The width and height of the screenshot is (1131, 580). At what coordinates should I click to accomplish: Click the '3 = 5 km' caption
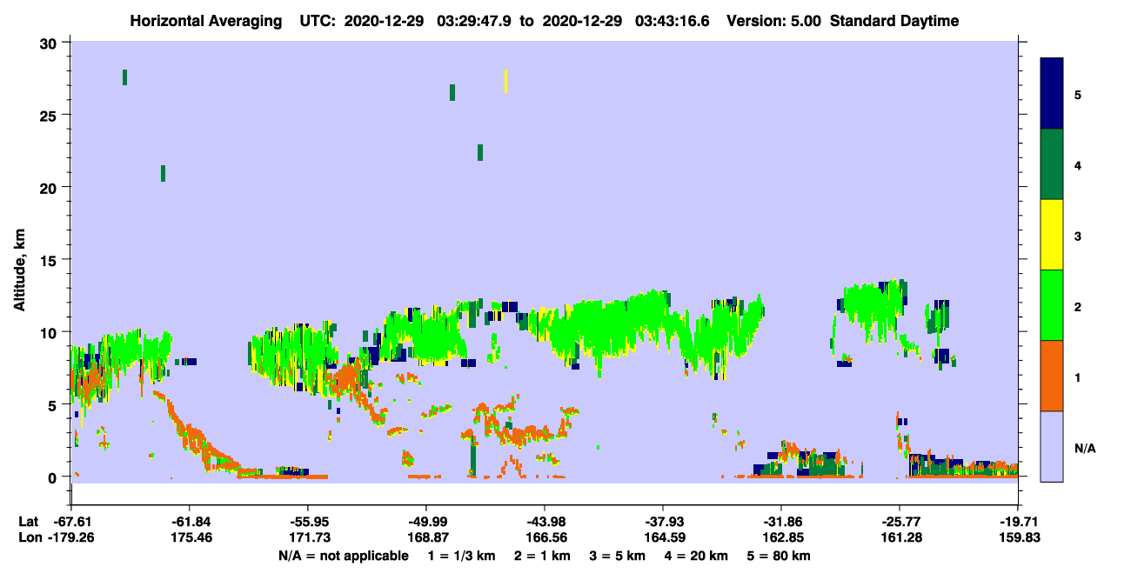(x=618, y=556)
